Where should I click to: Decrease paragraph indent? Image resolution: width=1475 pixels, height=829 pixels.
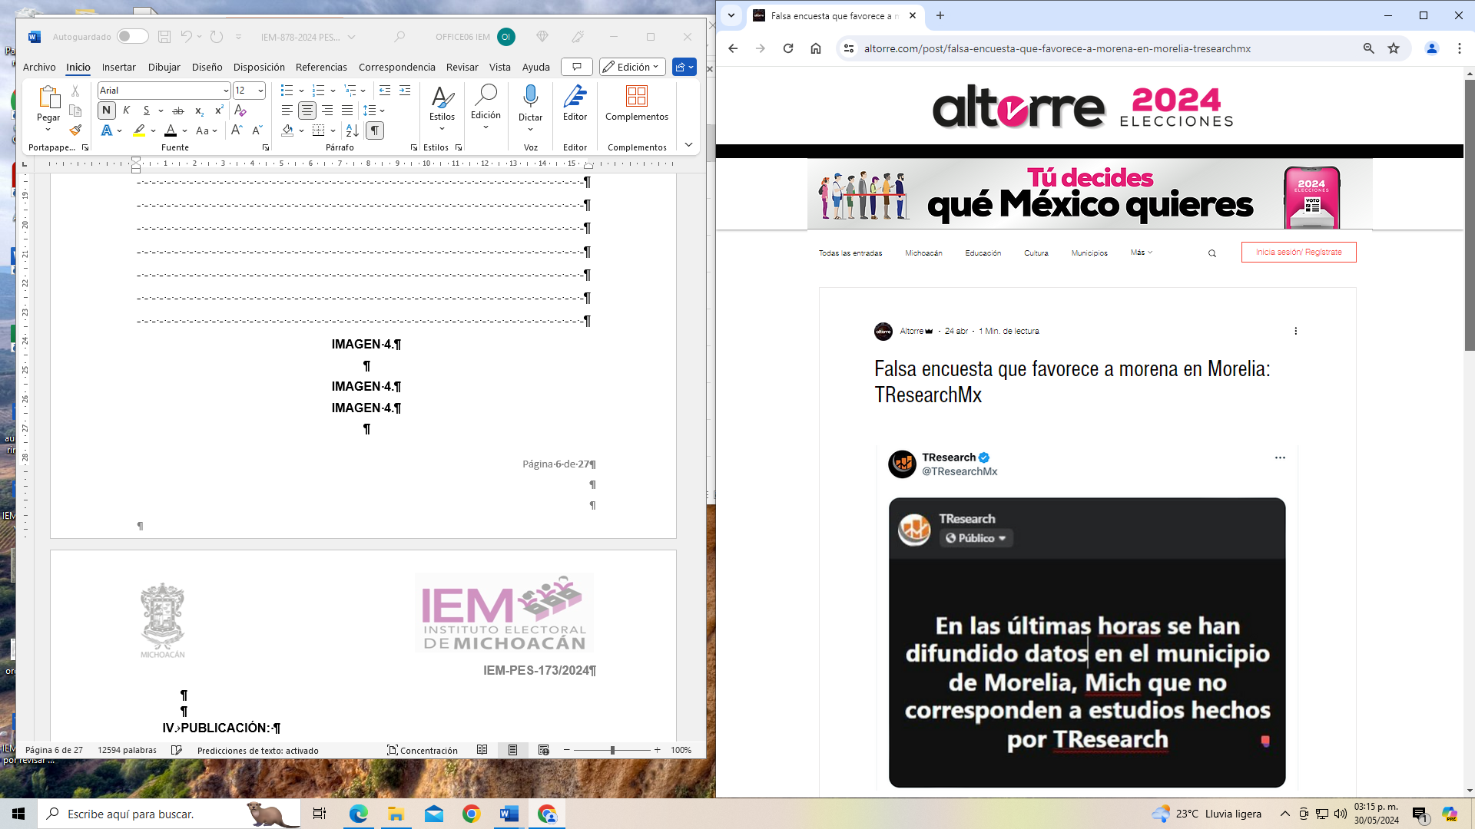tap(385, 91)
